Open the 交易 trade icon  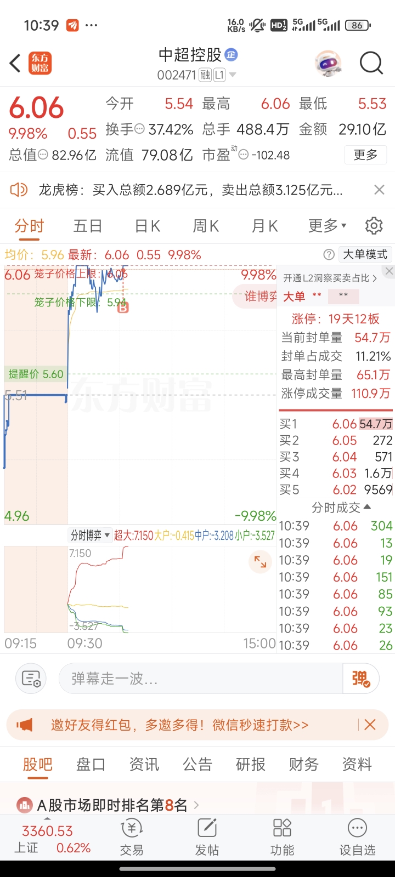132,837
